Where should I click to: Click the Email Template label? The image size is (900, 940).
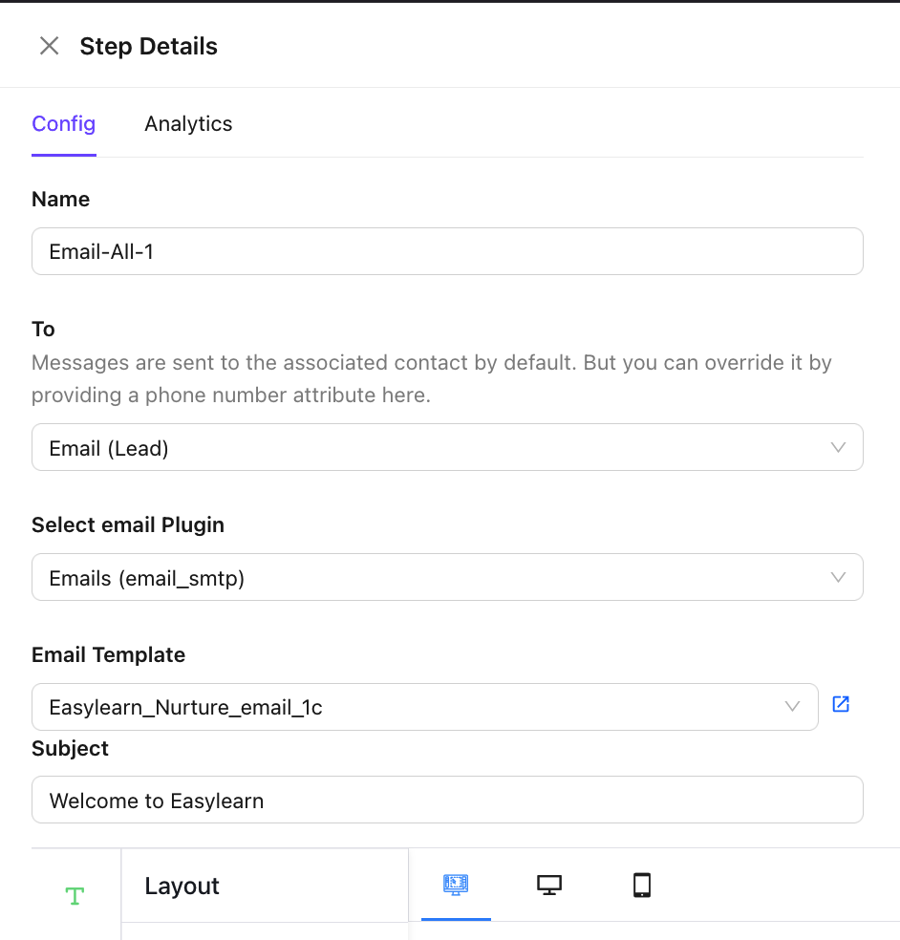pyautogui.click(x=109, y=655)
